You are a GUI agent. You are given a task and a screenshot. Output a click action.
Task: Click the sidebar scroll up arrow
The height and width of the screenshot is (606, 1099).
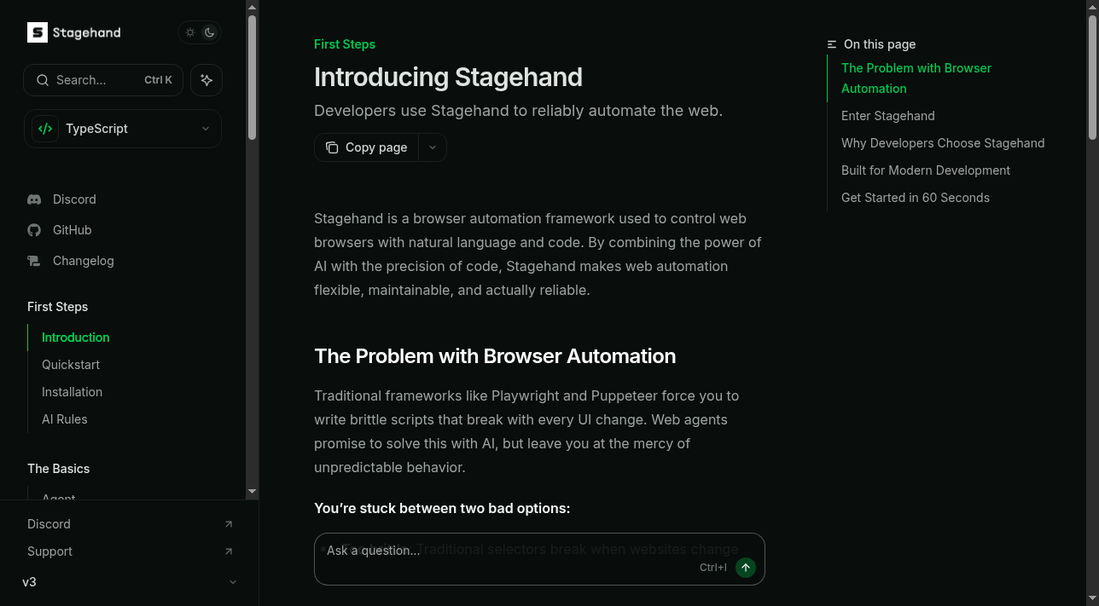252,7
